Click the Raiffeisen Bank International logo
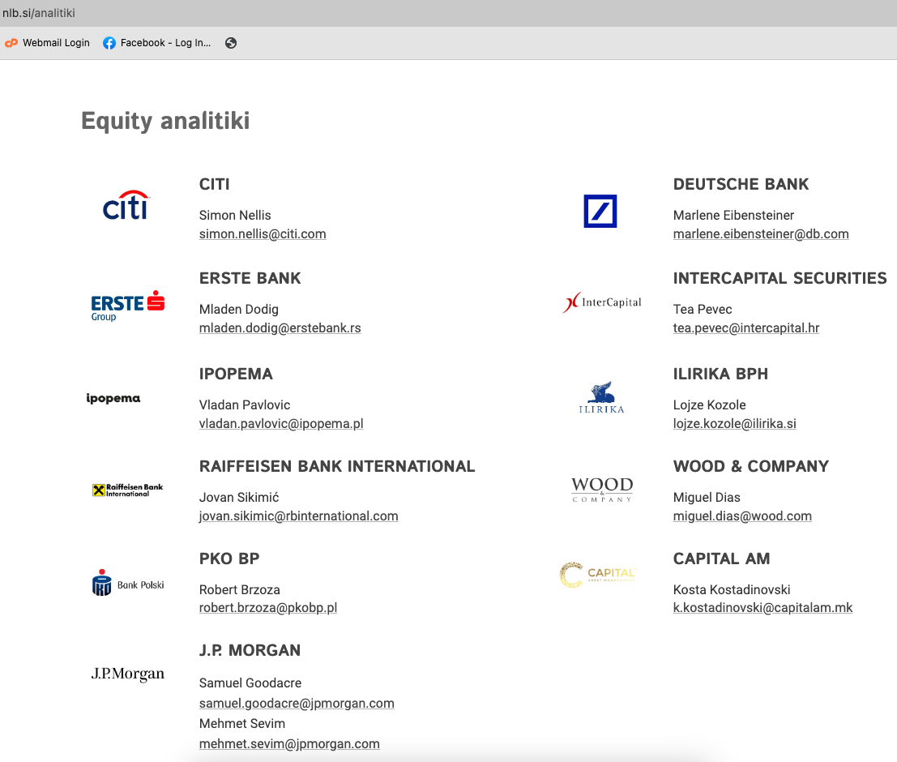 click(x=127, y=490)
